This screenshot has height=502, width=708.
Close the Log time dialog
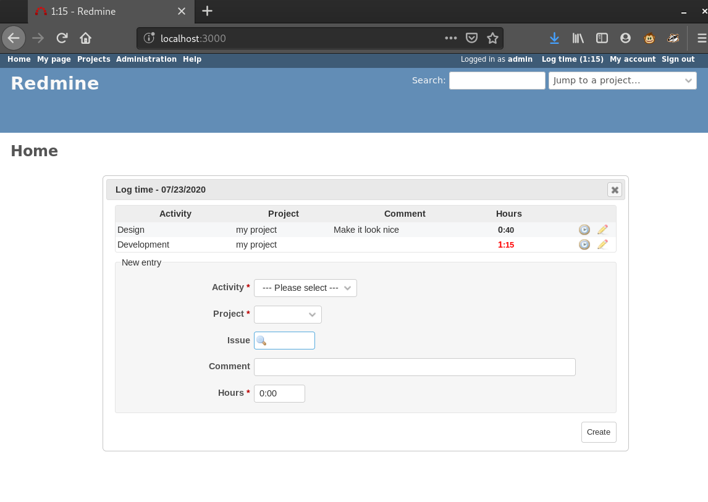(x=614, y=190)
